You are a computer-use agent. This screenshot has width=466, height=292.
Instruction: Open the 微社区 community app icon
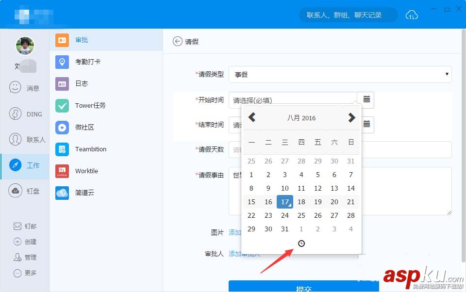pos(62,127)
